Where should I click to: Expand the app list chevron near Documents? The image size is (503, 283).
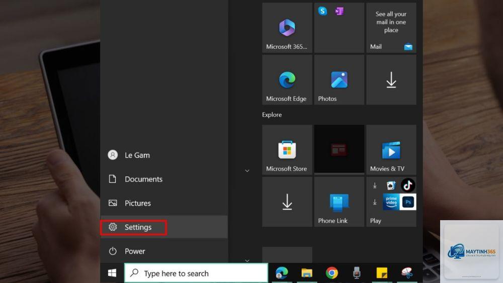click(247, 171)
